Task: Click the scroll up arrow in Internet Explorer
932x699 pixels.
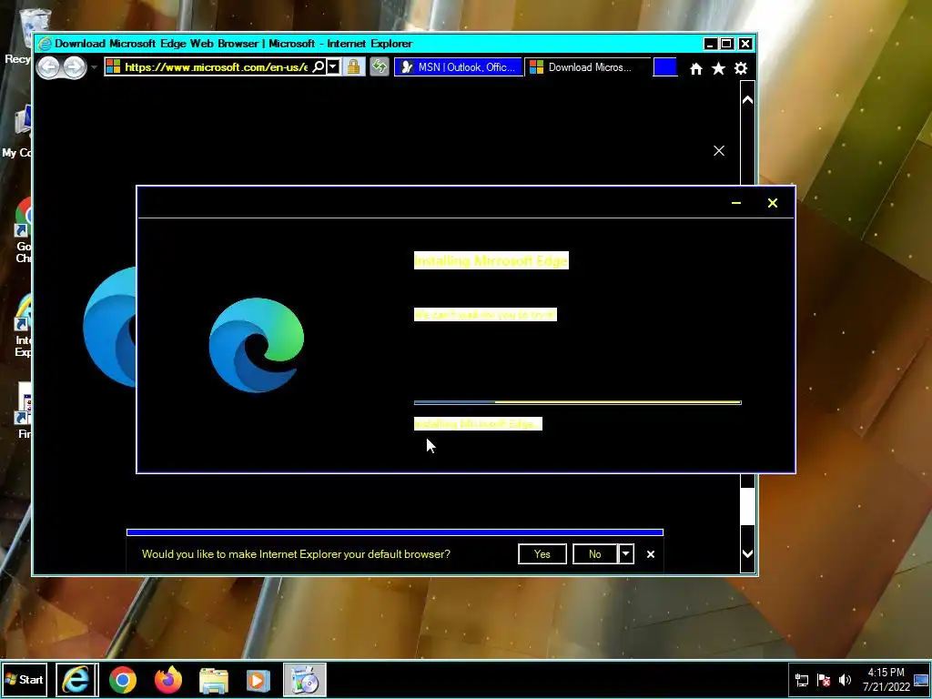Action: [748, 100]
